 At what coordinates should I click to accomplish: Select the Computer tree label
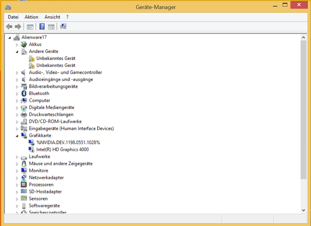tap(40, 100)
